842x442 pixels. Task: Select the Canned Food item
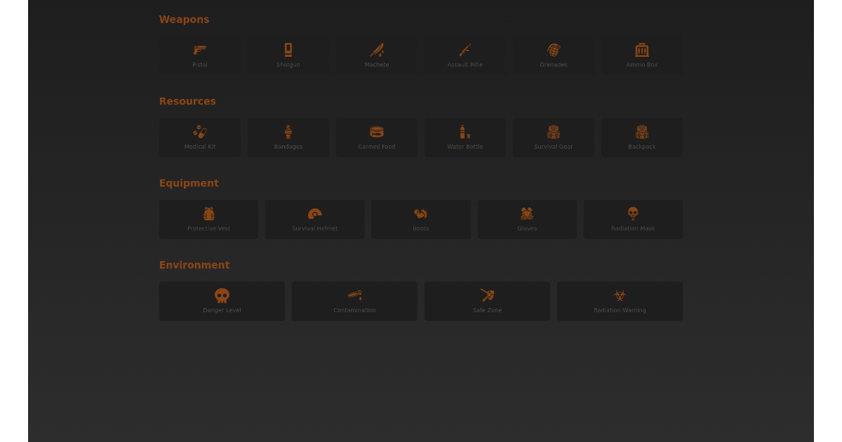coord(376,138)
